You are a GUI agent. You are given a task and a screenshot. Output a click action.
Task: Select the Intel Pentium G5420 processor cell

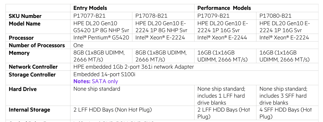click(101, 38)
